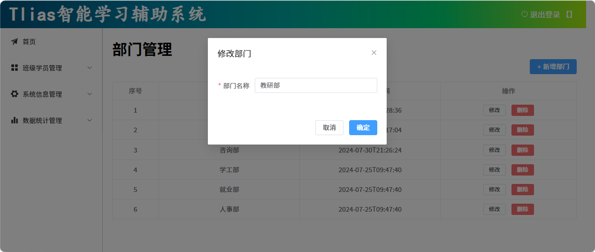Screen dimensions: 595x252
Task: Click 修改 for 人事部 row
Action: click(x=495, y=209)
